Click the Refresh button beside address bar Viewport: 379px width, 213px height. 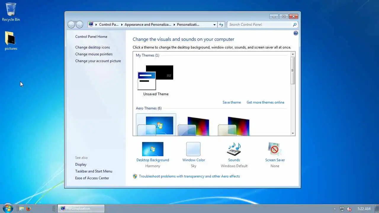click(221, 25)
